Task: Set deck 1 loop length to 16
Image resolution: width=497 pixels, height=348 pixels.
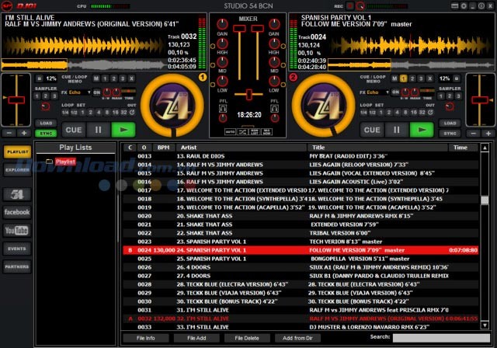Action: 115,112
